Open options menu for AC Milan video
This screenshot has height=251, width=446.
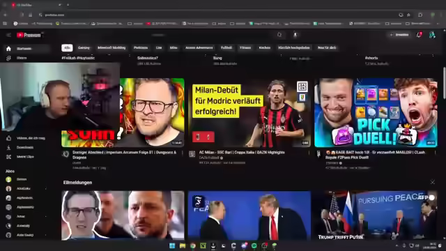point(309,153)
